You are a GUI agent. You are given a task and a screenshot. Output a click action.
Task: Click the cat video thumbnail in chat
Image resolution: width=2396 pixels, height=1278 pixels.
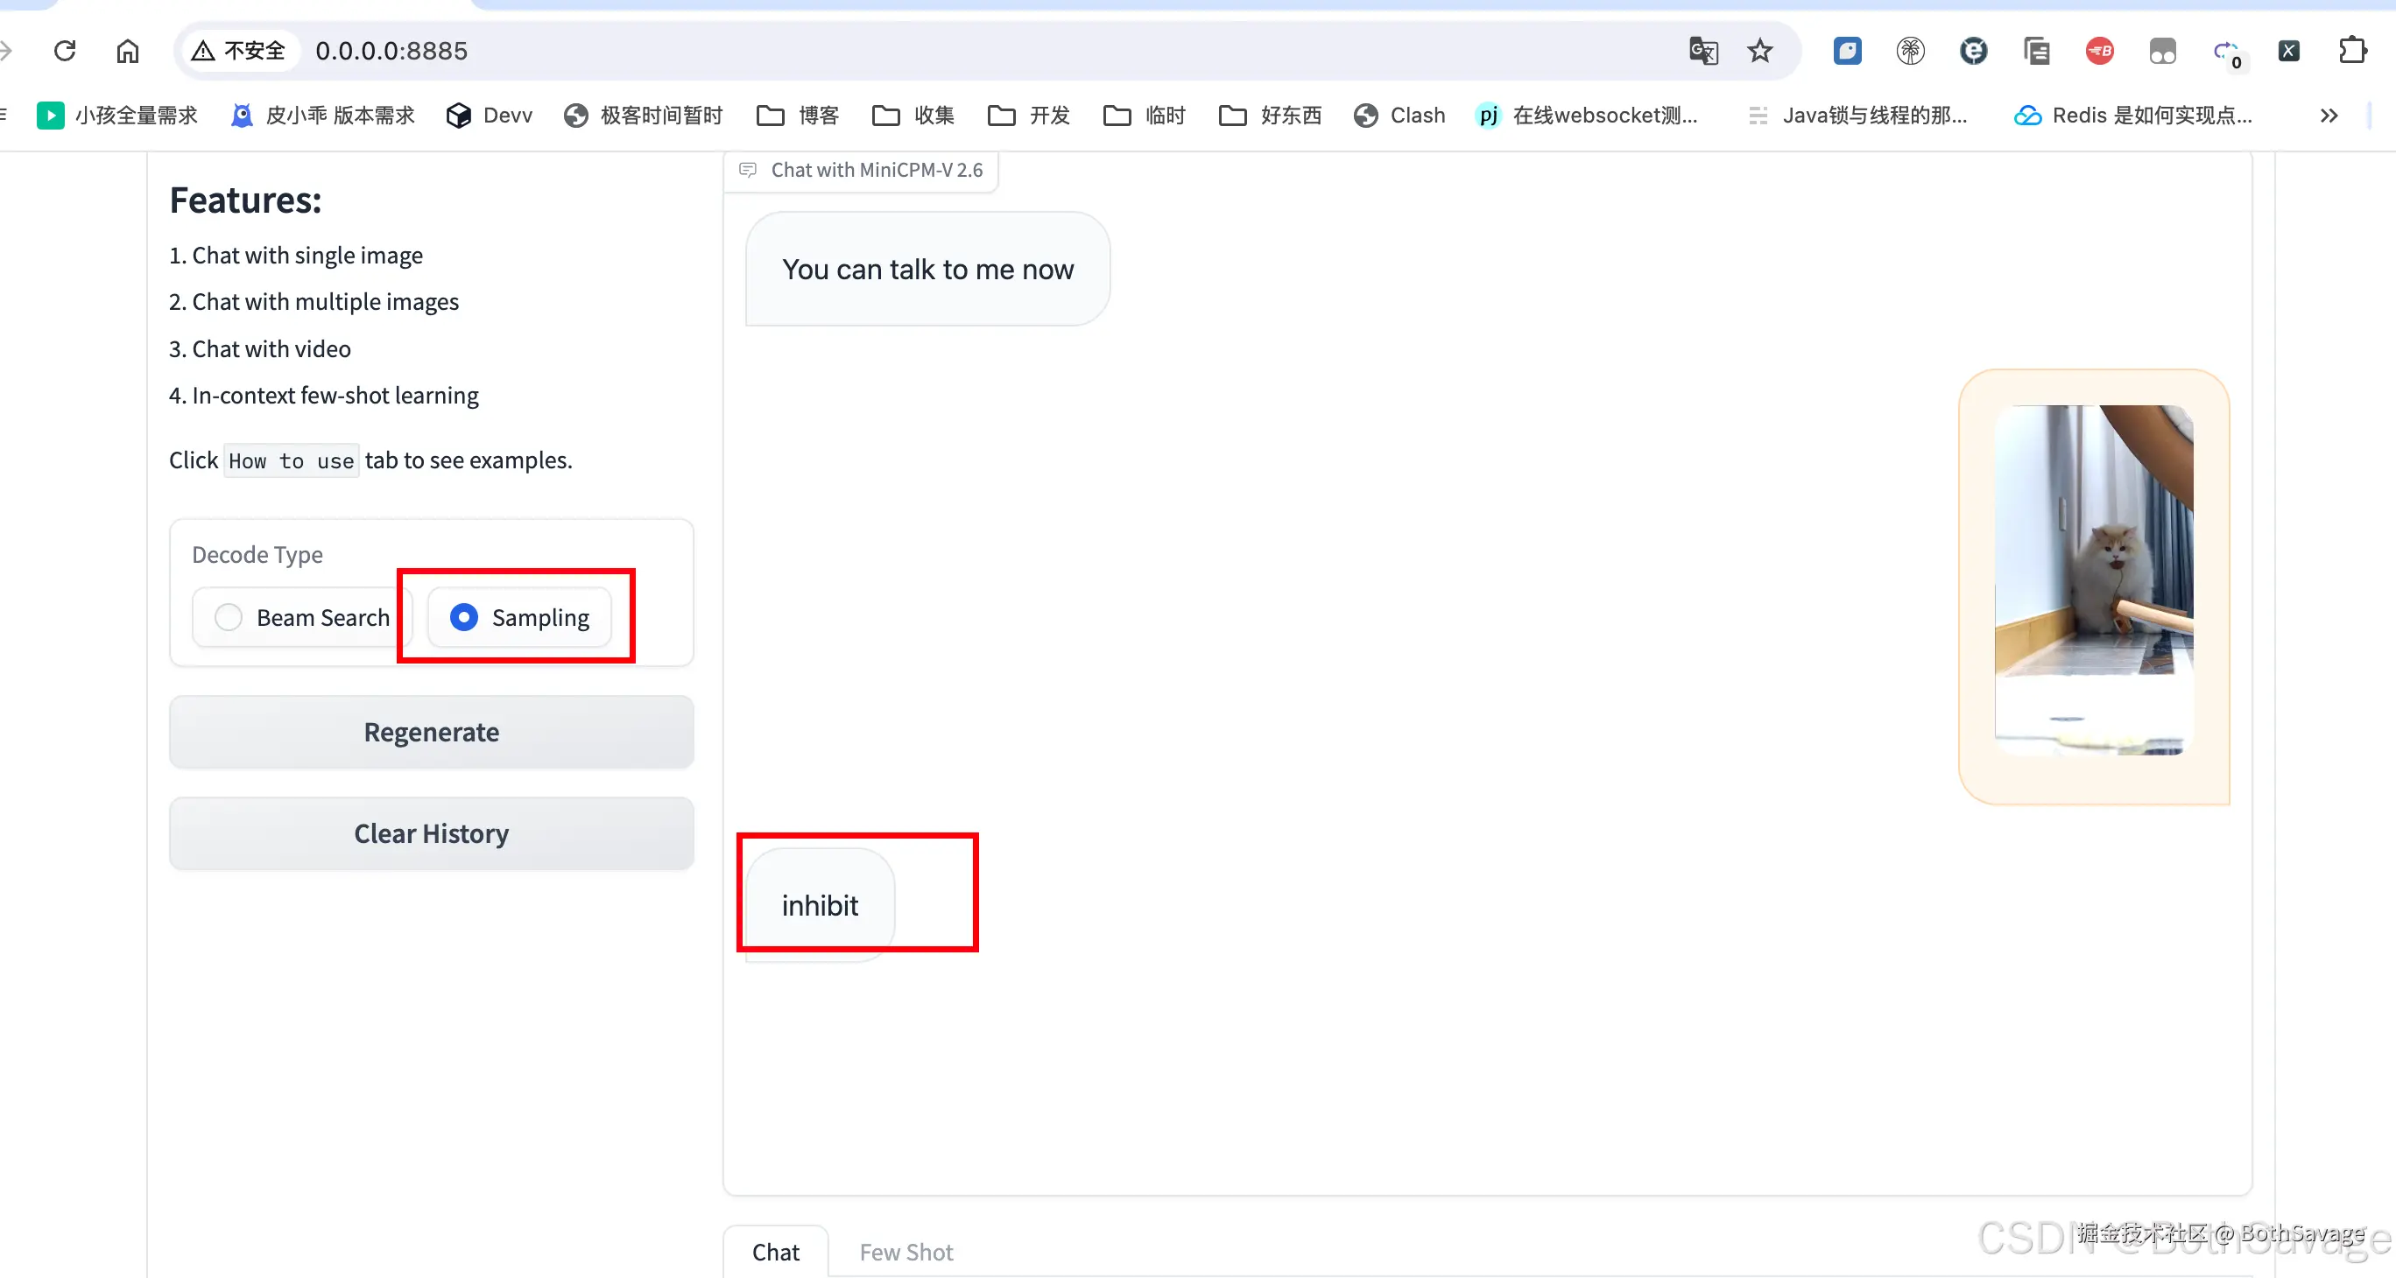pyautogui.click(x=2093, y=580)
